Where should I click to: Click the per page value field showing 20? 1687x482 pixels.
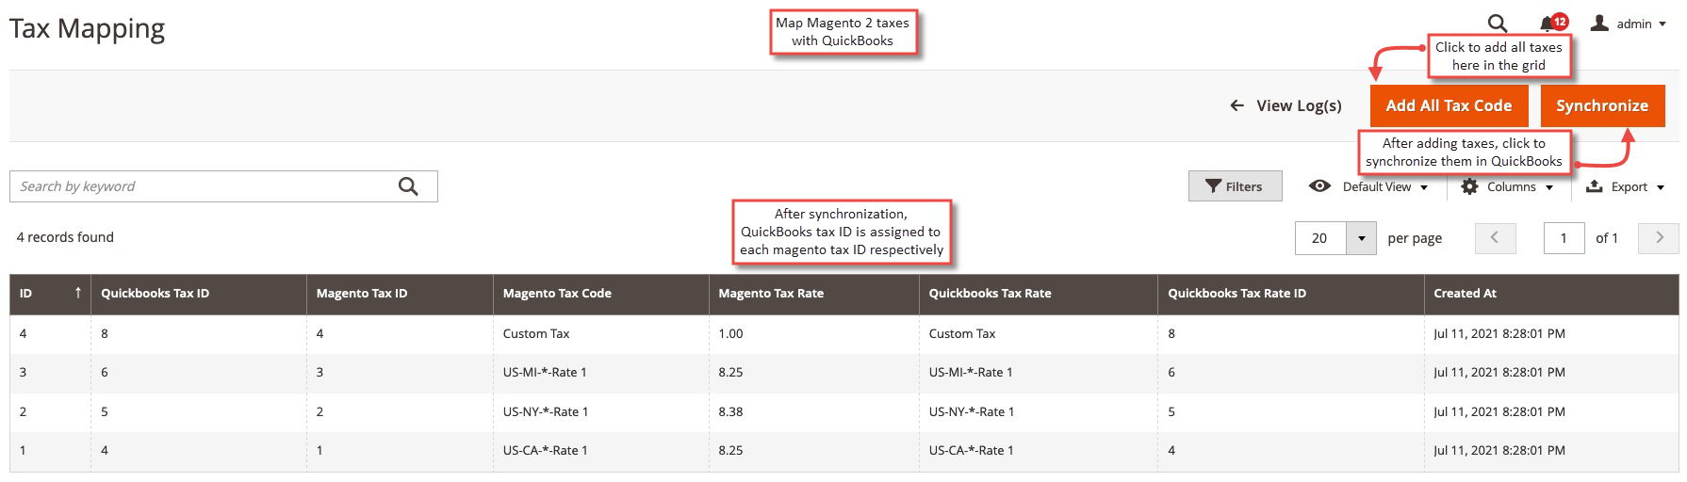tap(1321, 238)
